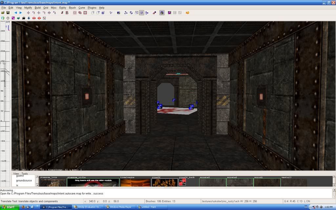Select the Clipper tool icon
336x210 pixels.
(x=147, y=13)
